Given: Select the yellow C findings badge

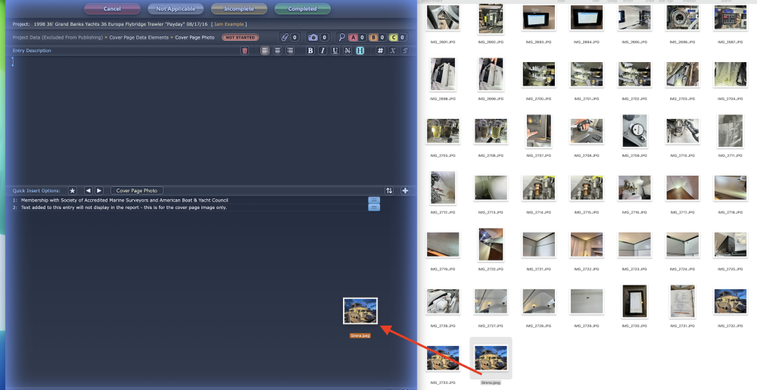Looking at the screenshot, I should point(393,37).
